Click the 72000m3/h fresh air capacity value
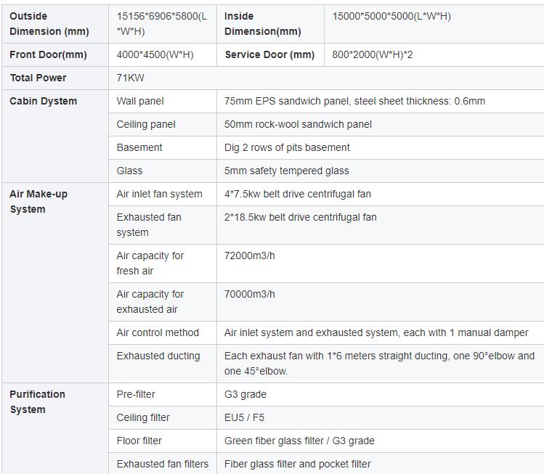The image size is (544, 474). [250, 256]
